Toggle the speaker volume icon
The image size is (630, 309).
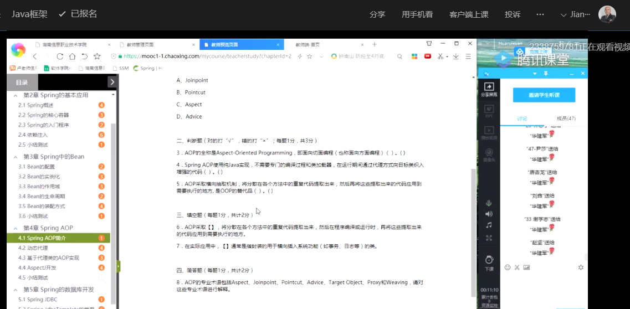pyautogui.click(x=489, y=214)
